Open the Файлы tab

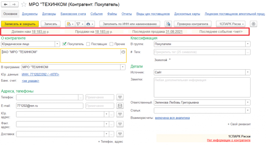112,14
